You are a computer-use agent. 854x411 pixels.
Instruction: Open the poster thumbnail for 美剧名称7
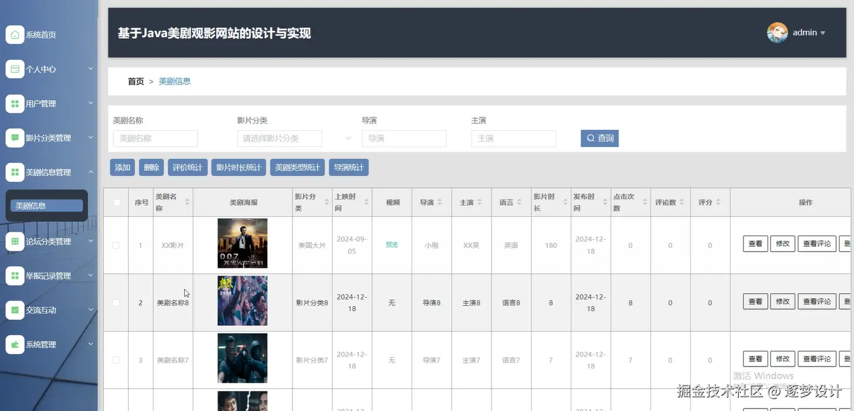pyautogui.click(x=243, y=358)
